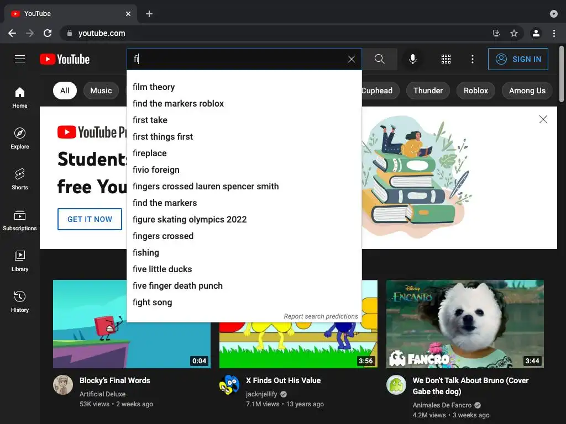566x424 pixels.
Task: Select the Music filter chip
Action: (x=101, y=91)
